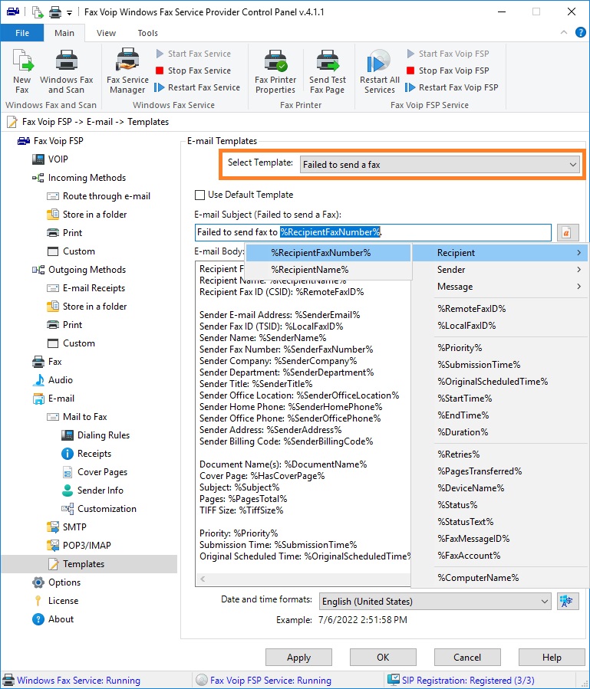Select the Audio tree node
Viewport: 590px width, 689px height.
[61, 380]
